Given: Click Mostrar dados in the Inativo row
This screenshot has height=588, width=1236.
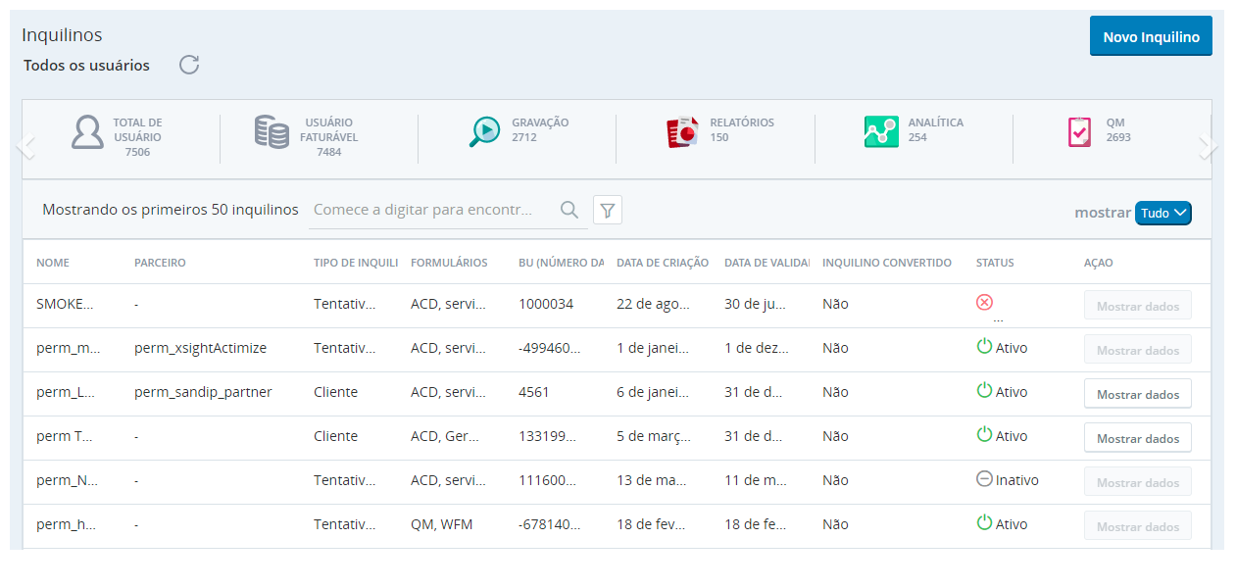Looking at the screenshot, I should click(x=1138, y=482).
